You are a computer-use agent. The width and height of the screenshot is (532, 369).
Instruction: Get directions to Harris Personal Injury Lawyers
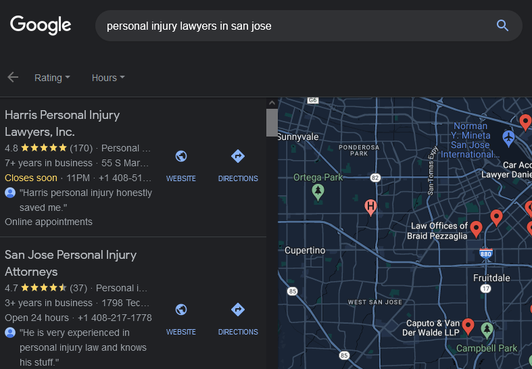pyautogui.click(x=238, y=156)
